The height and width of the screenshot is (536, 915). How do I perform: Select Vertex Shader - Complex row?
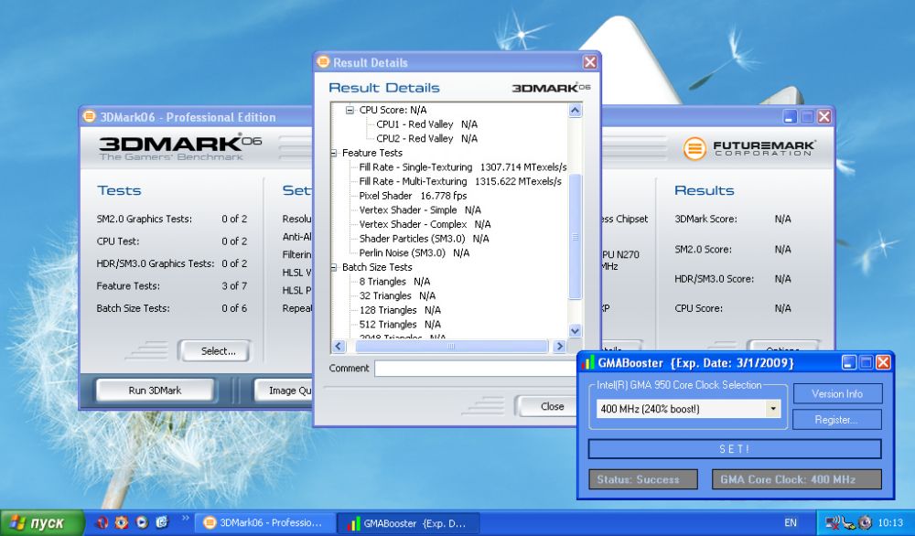(425, 224)
